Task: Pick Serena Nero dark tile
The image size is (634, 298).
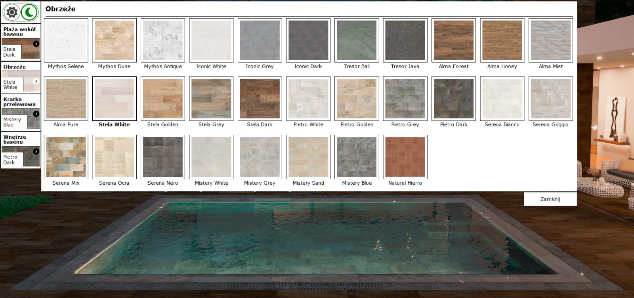Action: coord(163,157)
